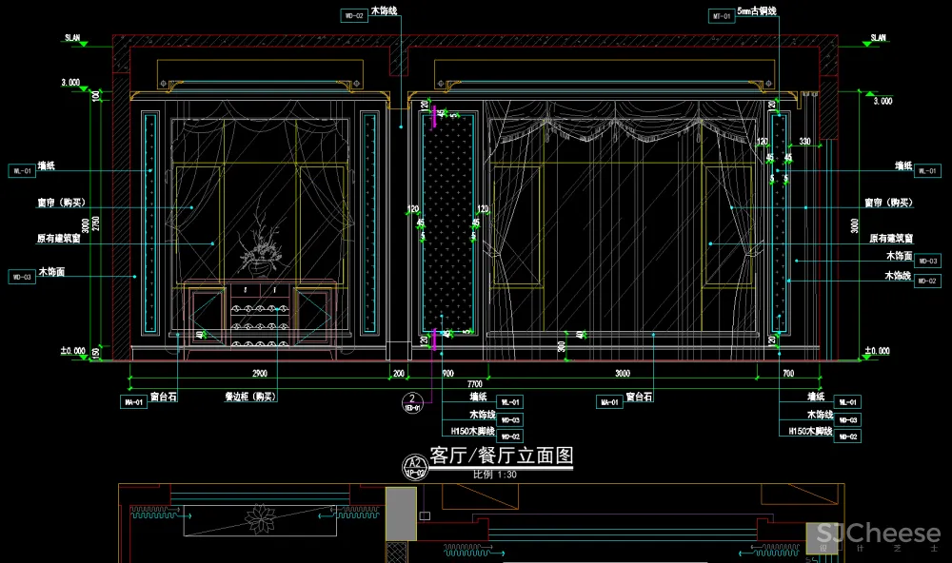Click the top-right SLAN elevation marker
This screenshot has height=563, width=952.
(x=878, y=40)
